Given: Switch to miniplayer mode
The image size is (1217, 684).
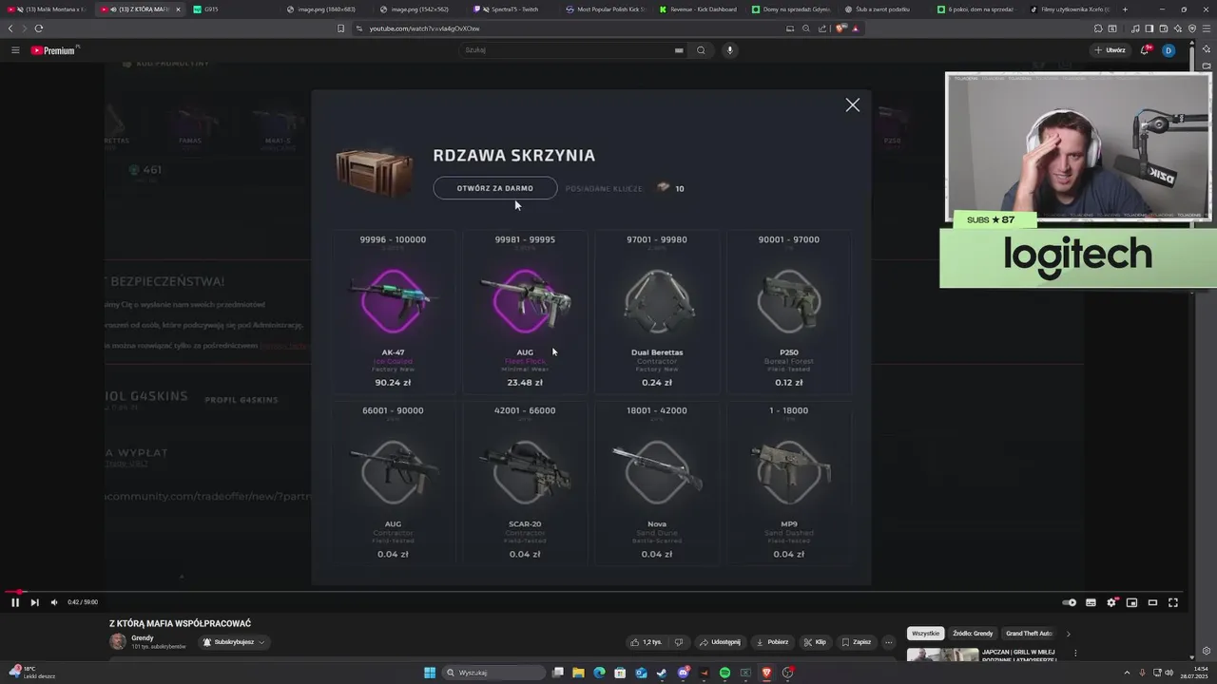Looking at the screenshot, I should coord(1131,602).
